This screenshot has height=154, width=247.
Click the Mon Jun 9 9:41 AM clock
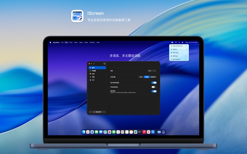191,43
